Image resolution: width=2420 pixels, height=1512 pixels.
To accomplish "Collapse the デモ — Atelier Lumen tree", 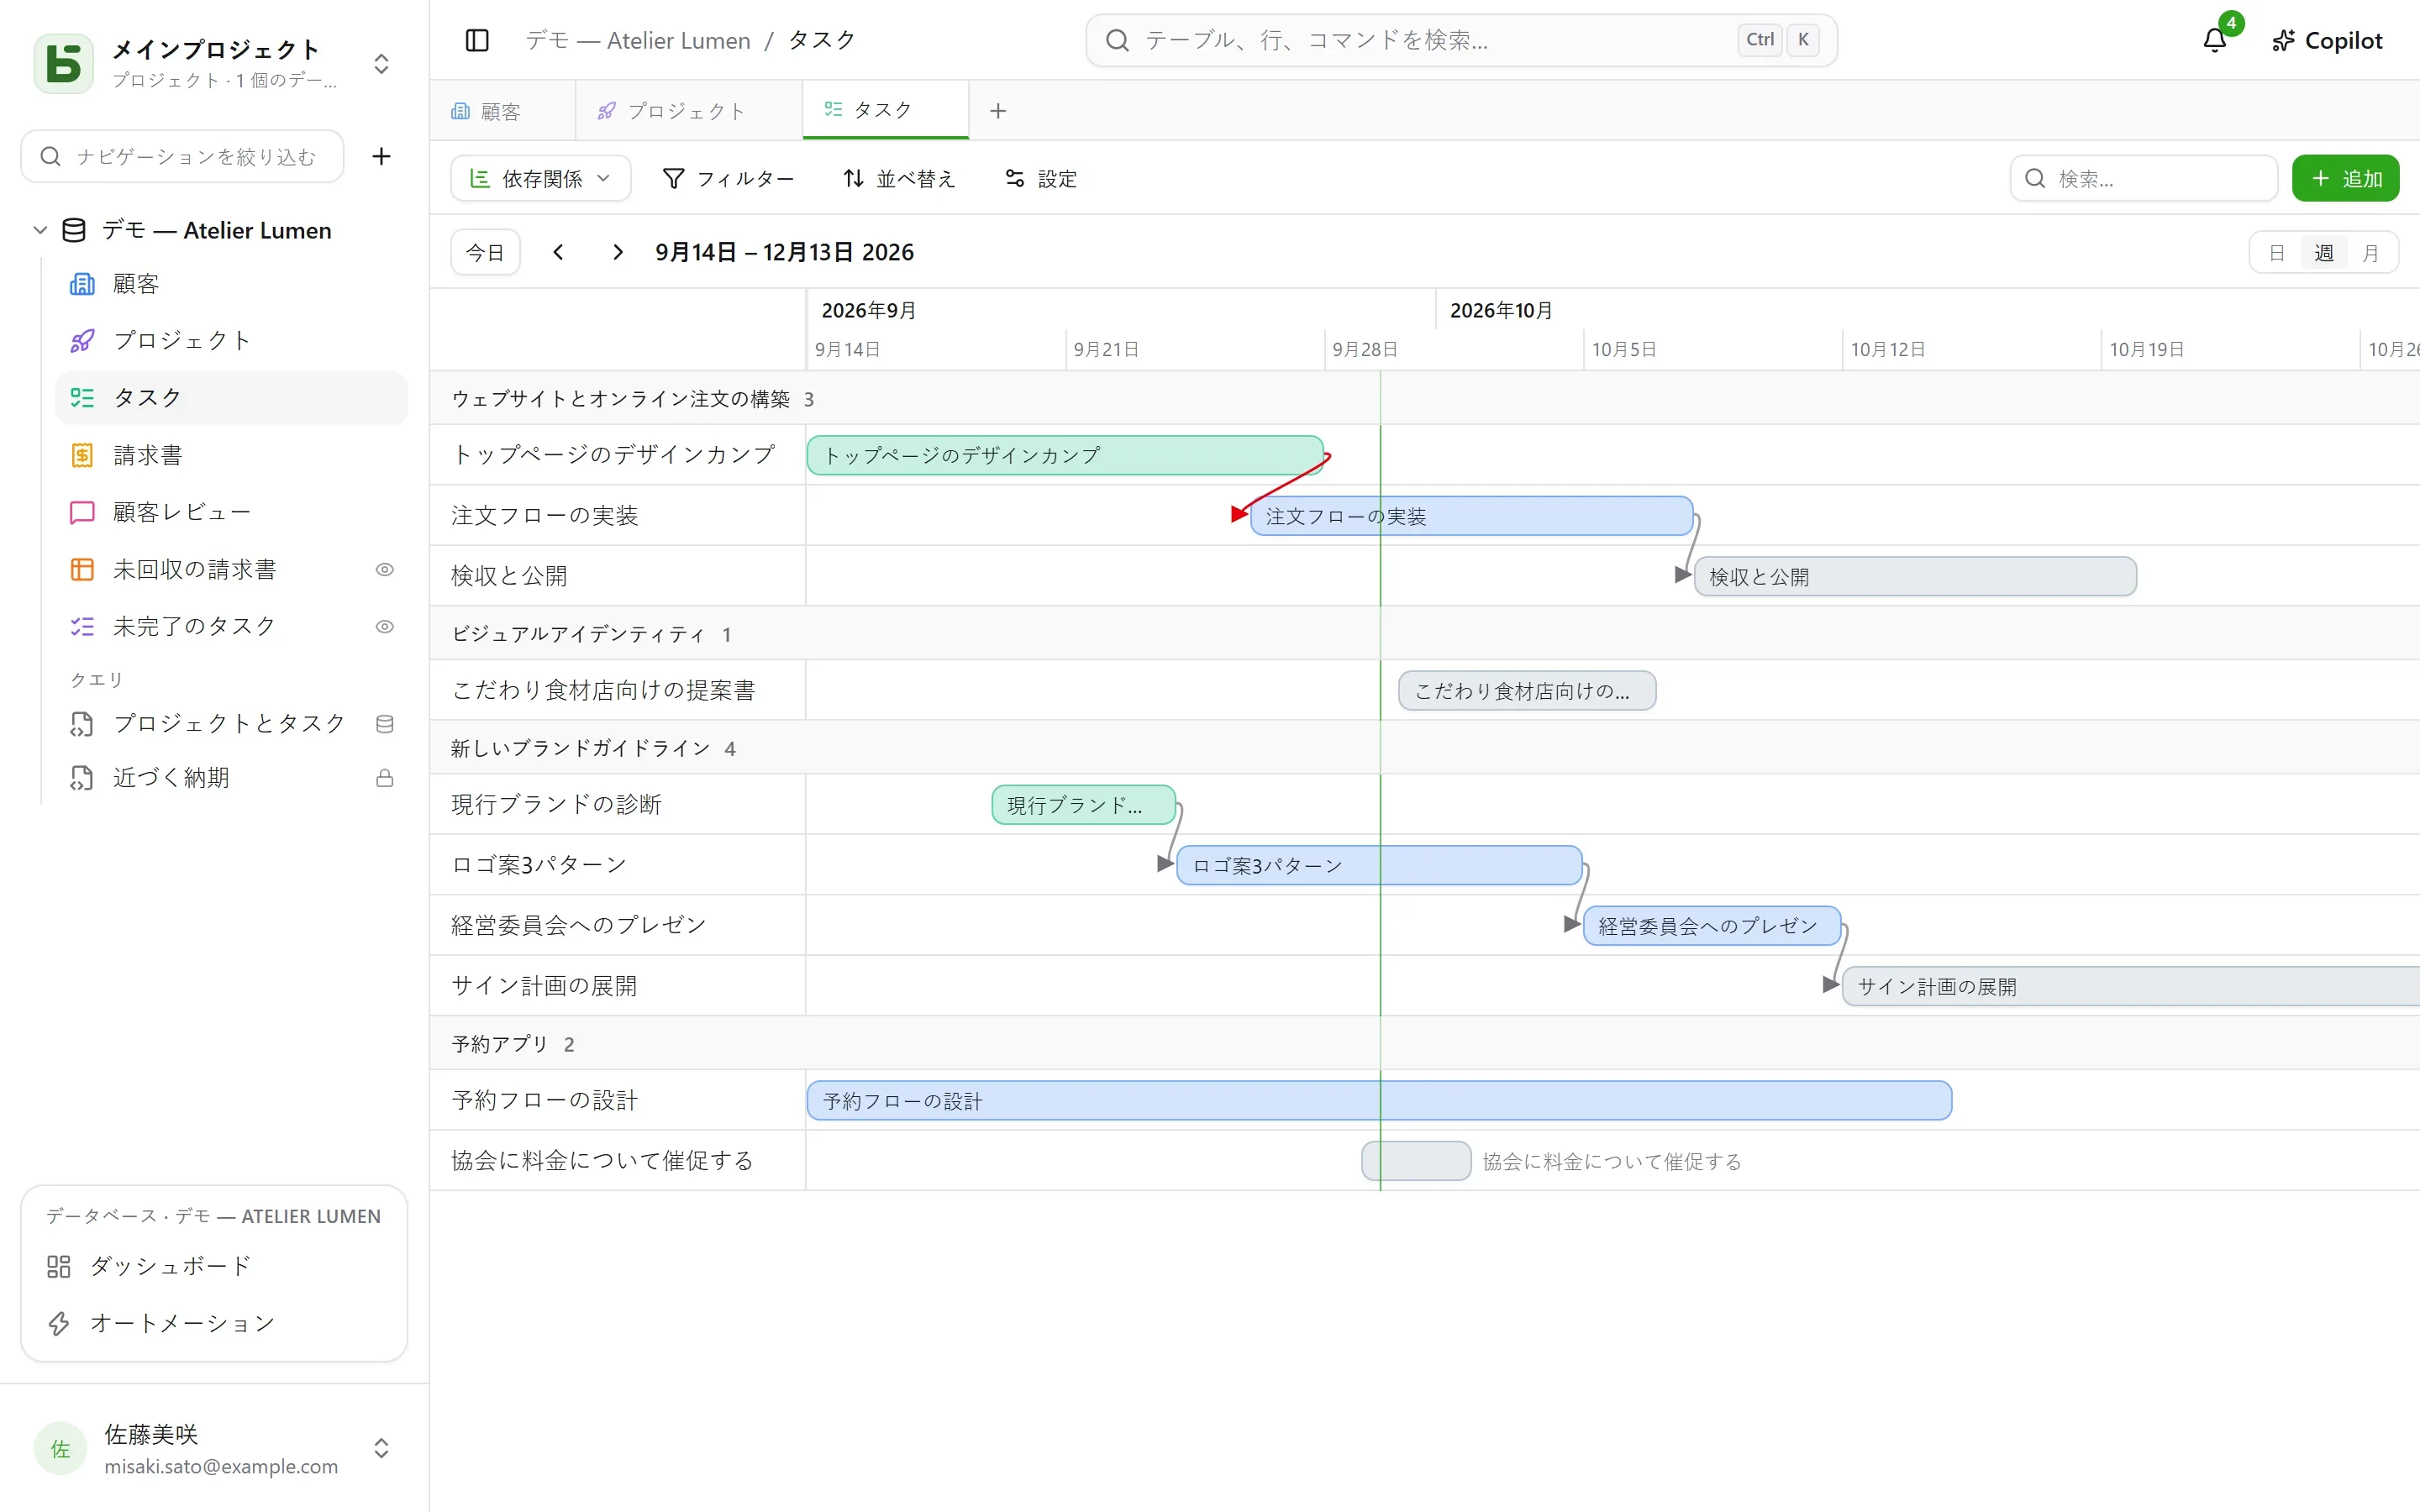I will (40, 230).
